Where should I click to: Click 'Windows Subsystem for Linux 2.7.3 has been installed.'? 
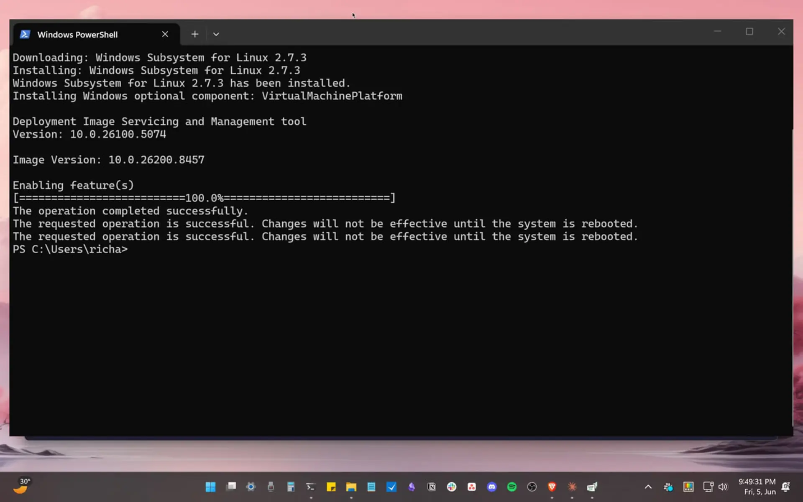[x=182, y=83]
